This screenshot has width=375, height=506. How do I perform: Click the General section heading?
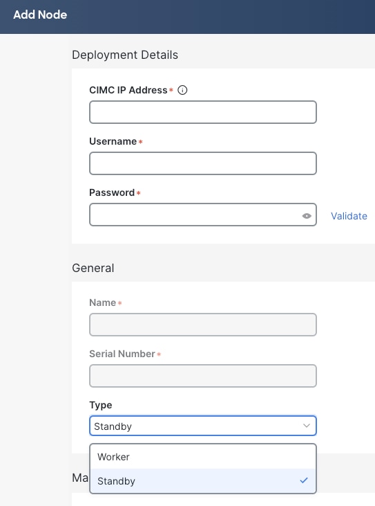(x=93, y=268)
